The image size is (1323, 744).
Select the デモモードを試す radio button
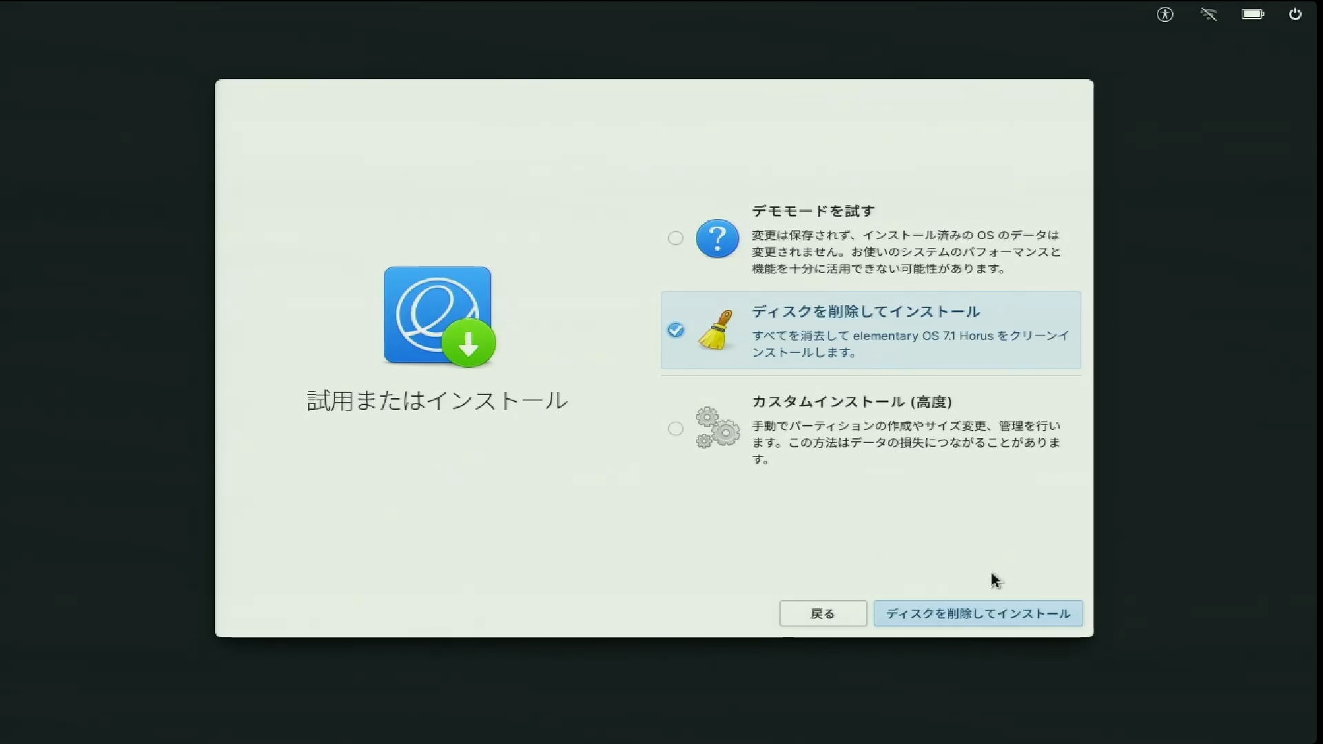tap(675, 238)
